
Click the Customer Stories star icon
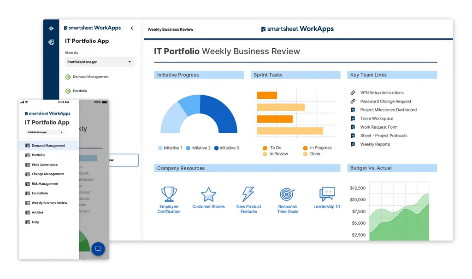tap(208, 194)
